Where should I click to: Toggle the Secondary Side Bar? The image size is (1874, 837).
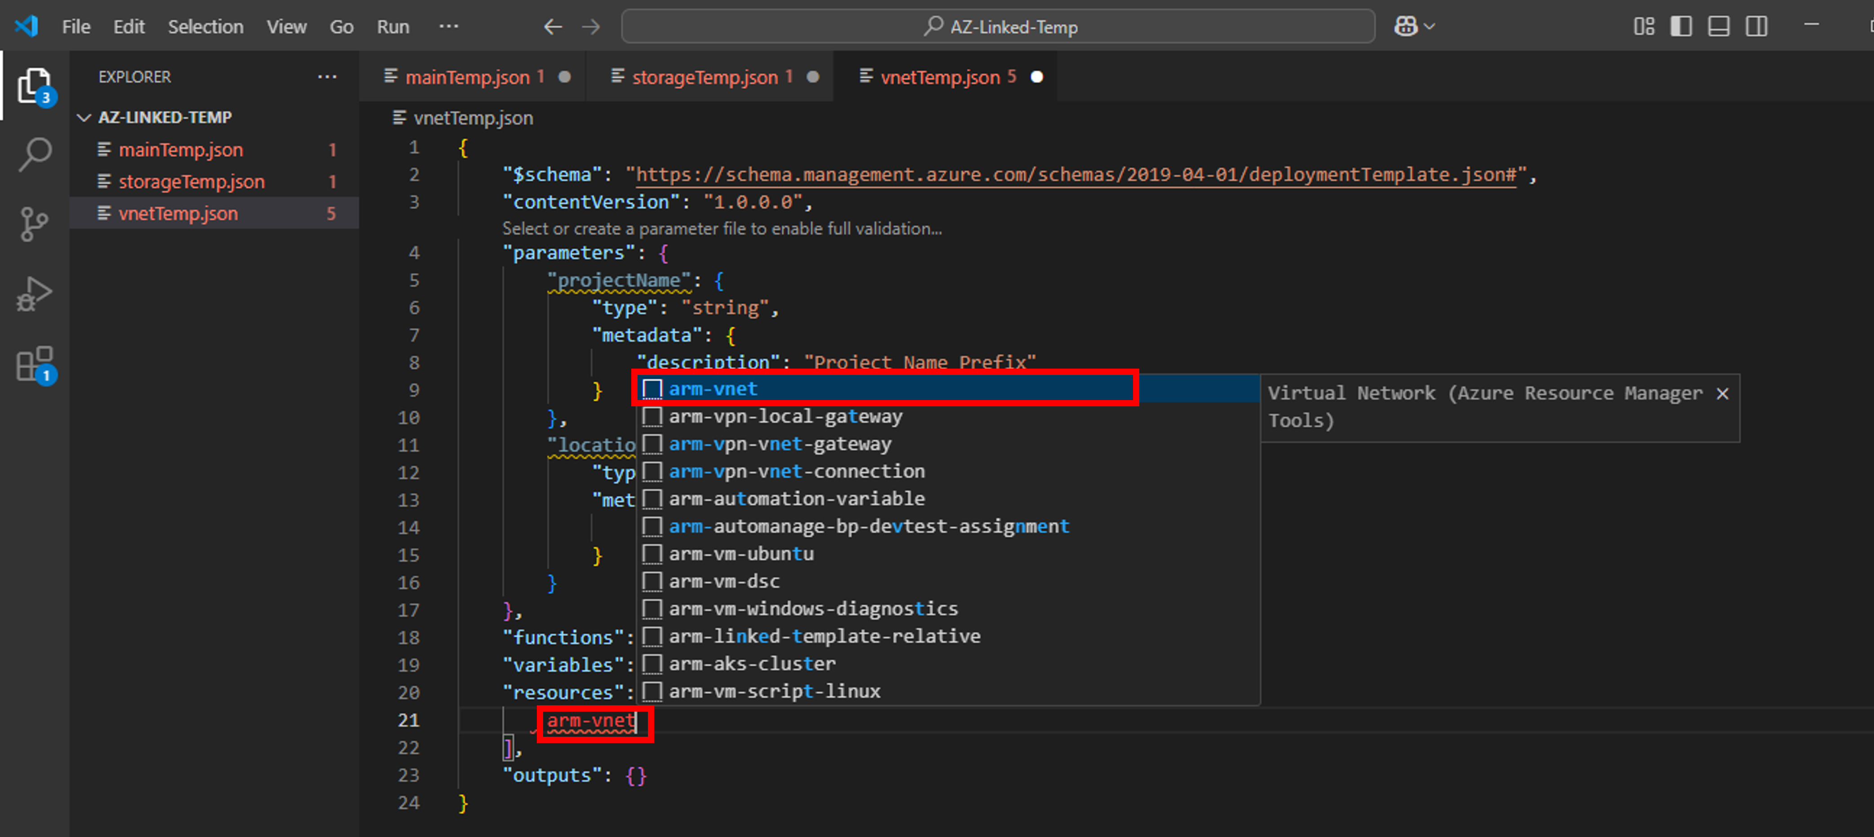click(1757, 26)
